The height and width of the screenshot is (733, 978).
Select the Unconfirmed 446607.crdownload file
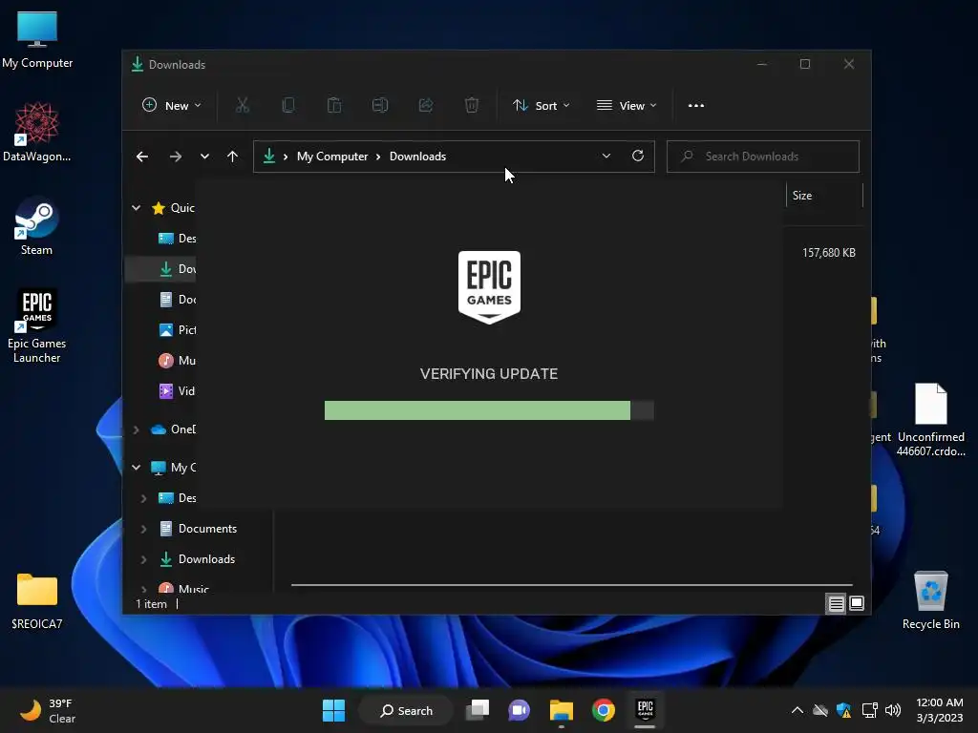tap(930, 420)
